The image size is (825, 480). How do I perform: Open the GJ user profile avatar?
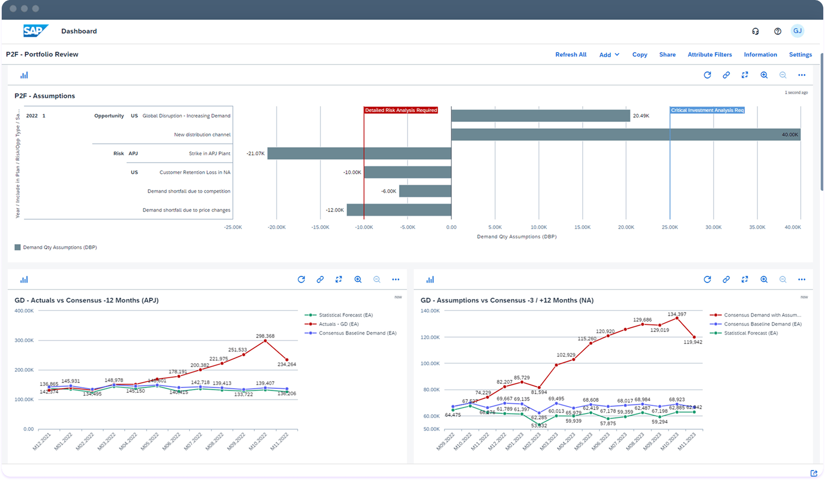click(x=797, y=31)
